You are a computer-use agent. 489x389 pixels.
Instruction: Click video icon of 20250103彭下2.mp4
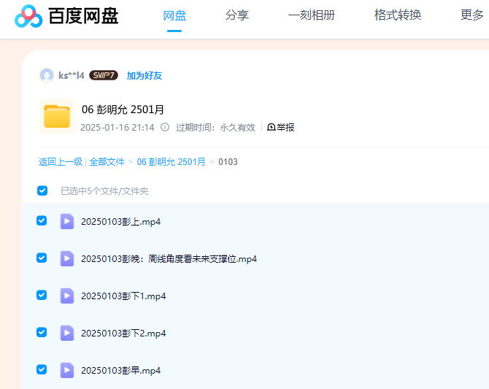(67, 333)
